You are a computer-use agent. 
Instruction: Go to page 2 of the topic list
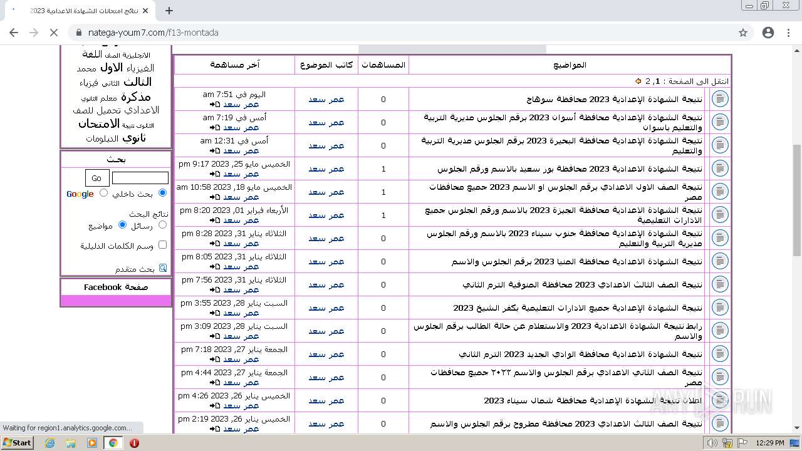coord(648,81)
